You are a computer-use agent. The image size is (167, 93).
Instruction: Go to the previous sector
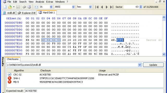[x=102, y=7]
